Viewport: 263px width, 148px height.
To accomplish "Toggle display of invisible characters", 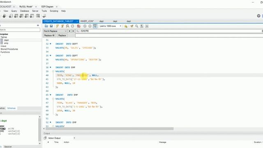I will (142, 26).
